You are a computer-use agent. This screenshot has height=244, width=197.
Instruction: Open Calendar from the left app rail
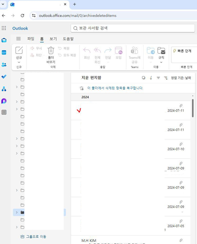(x=4, y=53)
